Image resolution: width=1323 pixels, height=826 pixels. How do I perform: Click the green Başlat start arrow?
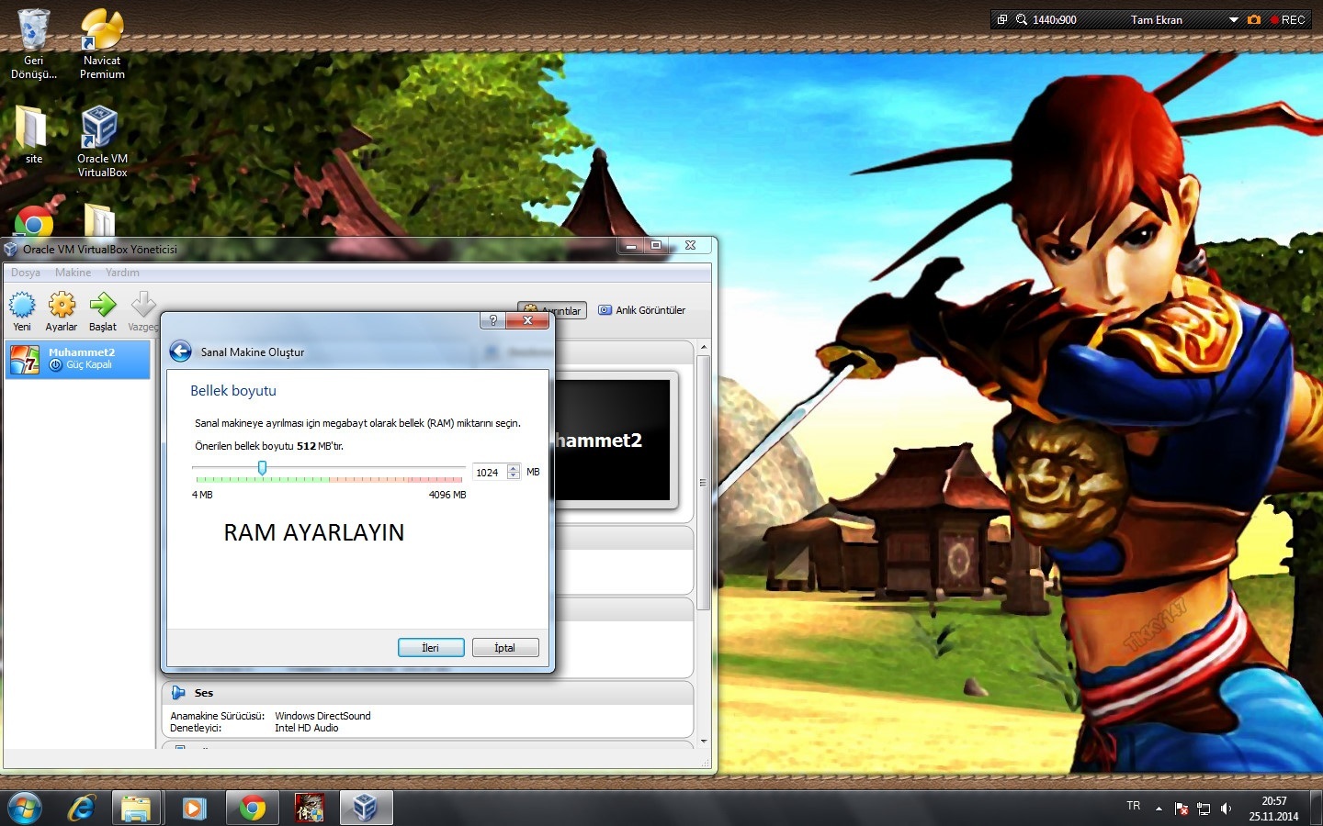tap(103, 311)
